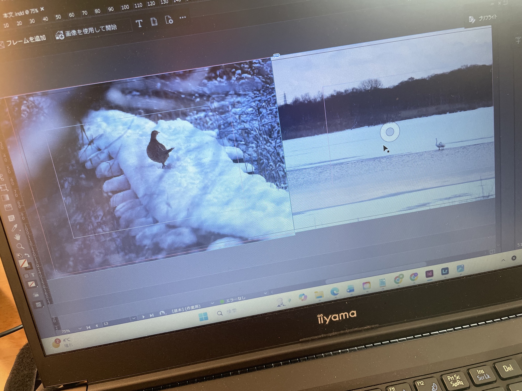Image resolution: width=522 pixels, height=391 pixels.
Task: Toggle formatting affects text T button
Action: [x=33, y=275]
